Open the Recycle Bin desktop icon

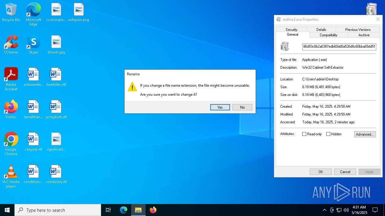point(11,13)
